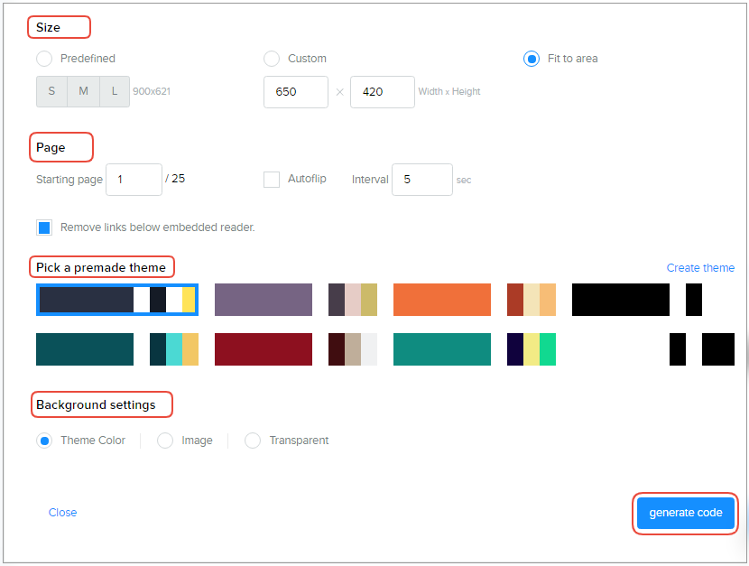Select the dark red premade theme
The width and height of the screenshot is (749, 566).
263,349
